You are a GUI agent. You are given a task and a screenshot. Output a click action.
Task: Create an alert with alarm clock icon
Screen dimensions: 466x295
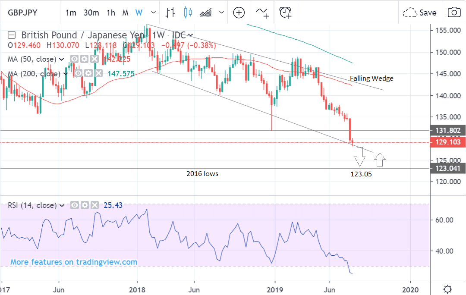285,13
